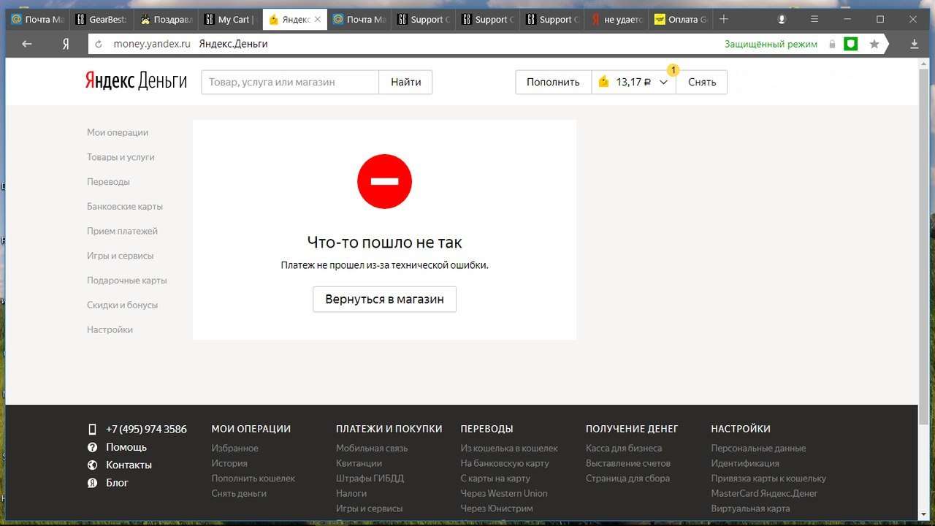This screenshot has width=935, height=526.
Task: Click the 'Вернуться в магазин' button
Action: pos(384,300)
